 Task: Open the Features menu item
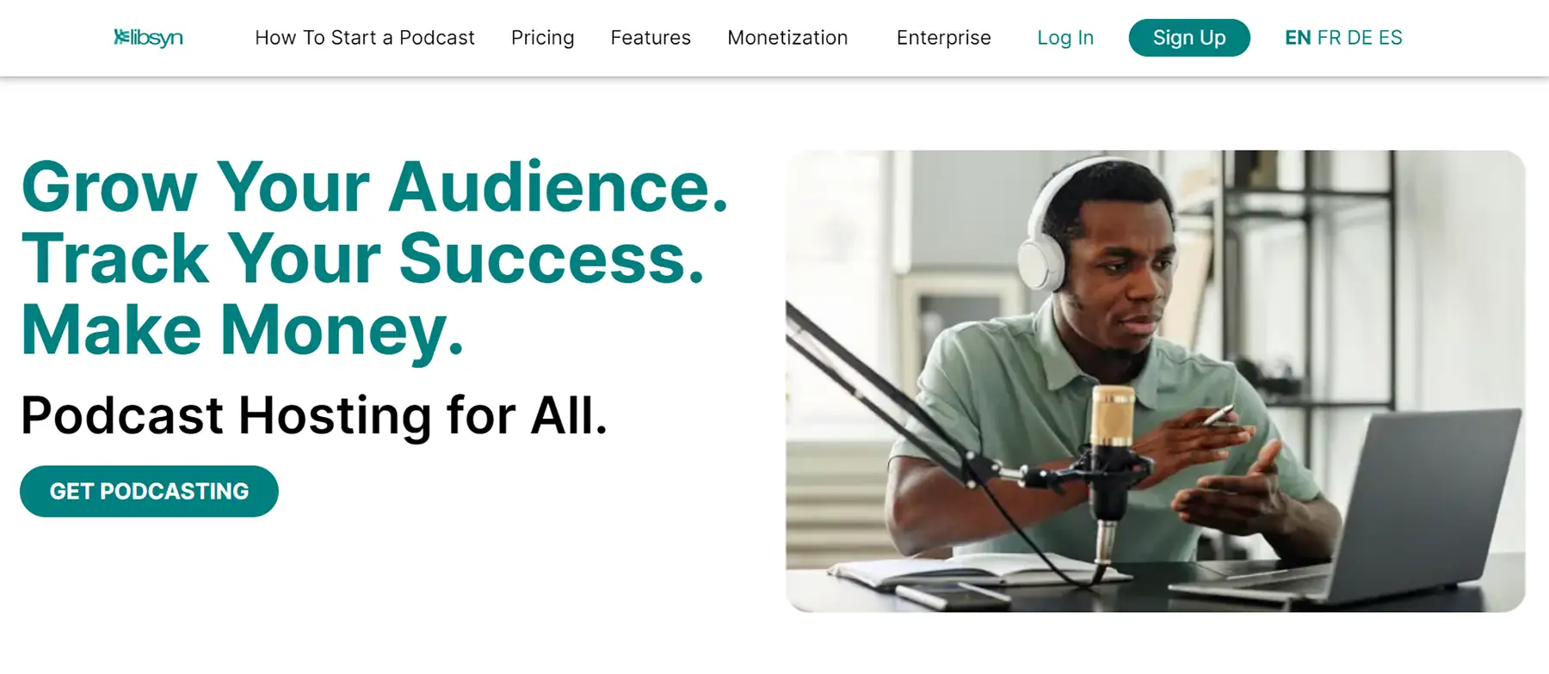[x=651, y=38]
